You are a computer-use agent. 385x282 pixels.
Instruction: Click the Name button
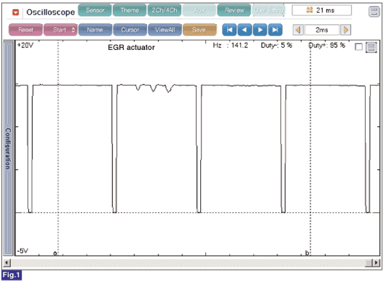(x=95, y=30)
